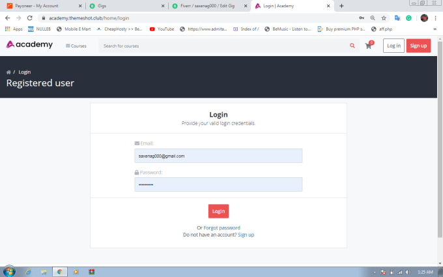Switch to Payoneer - My Account tab
This screenshot has height=277, width=443.
coord(44,6)
